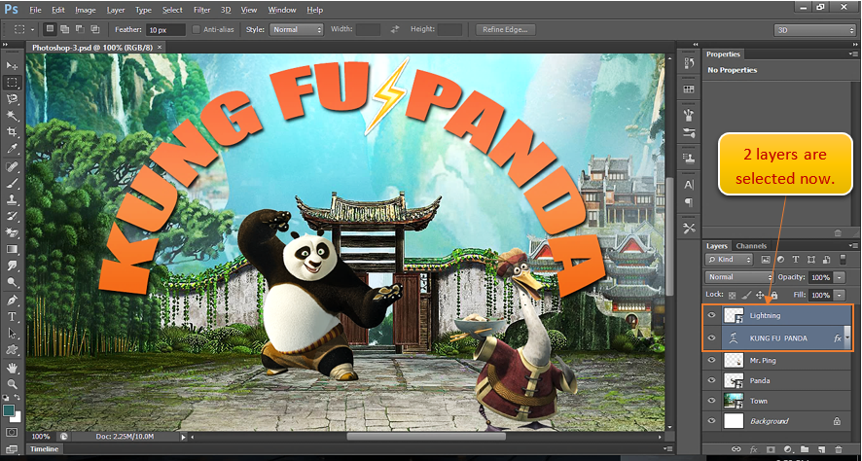
Task: Select the Gradient tool
Action: click(12, 249)
